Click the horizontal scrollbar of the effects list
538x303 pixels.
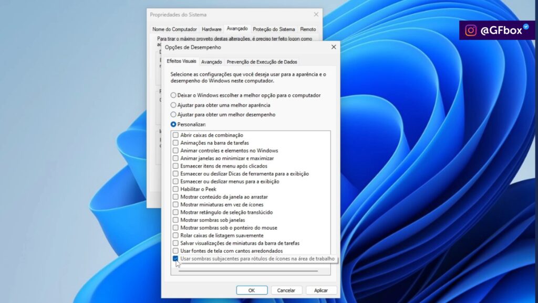point(248,271)
